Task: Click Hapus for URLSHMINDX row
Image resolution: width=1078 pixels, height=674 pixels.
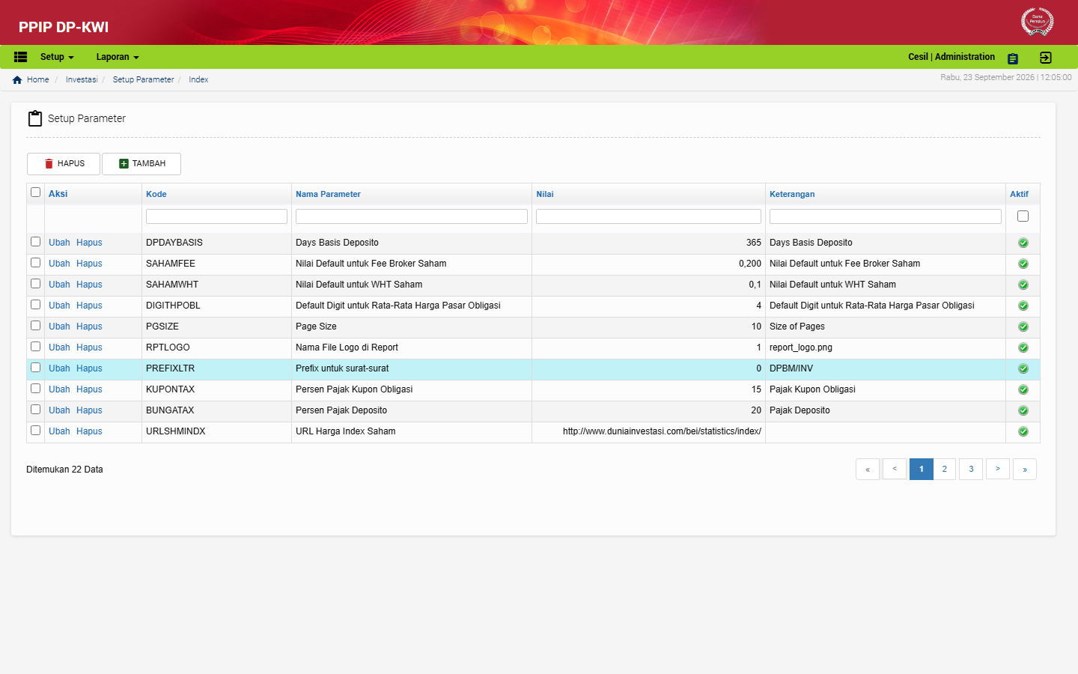Action: tap(89, 431)
